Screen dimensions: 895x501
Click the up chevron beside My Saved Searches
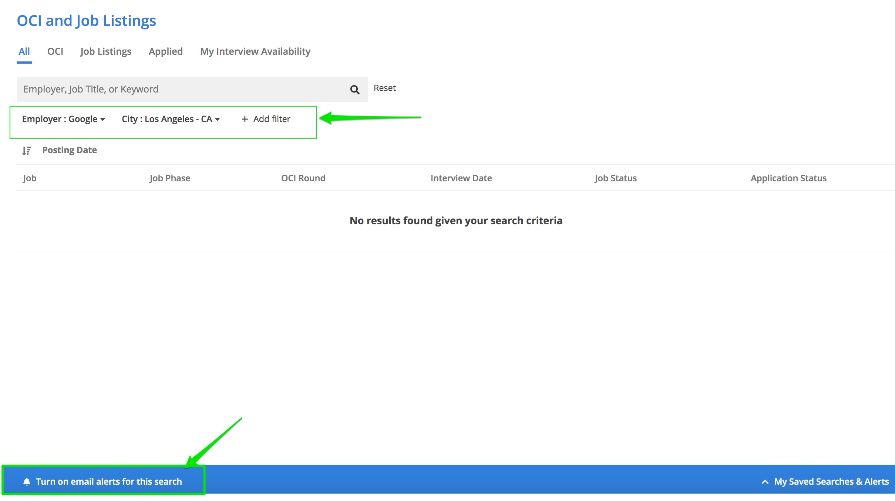(x=765, y=482)
